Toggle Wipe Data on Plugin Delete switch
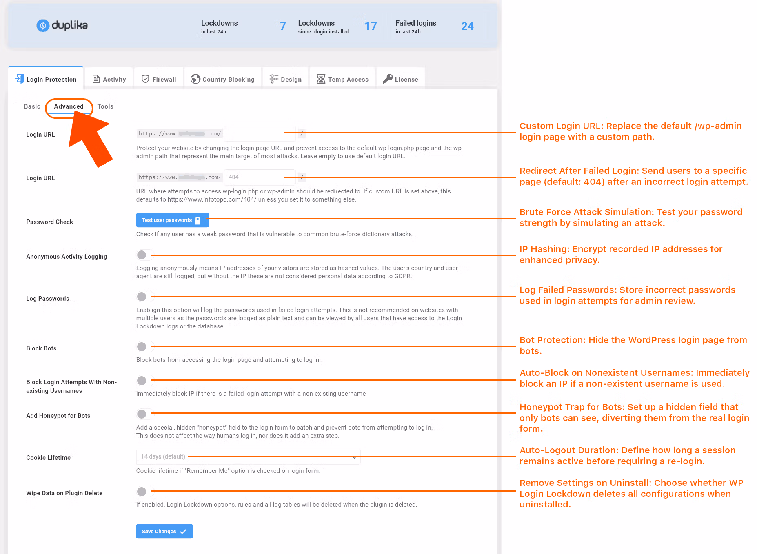This screenshot has width=757, height=554. coord(144,491)
